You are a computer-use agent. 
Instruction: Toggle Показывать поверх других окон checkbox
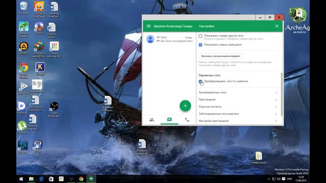[200, 36]
